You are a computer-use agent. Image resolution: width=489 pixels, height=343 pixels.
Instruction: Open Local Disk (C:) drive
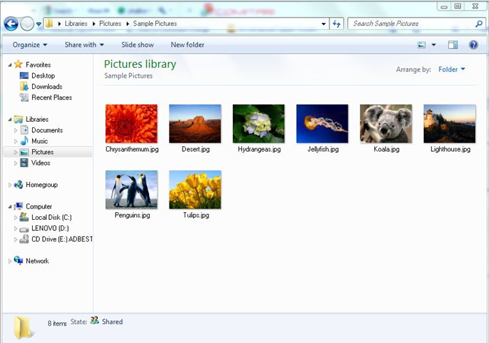pos(51,218)
